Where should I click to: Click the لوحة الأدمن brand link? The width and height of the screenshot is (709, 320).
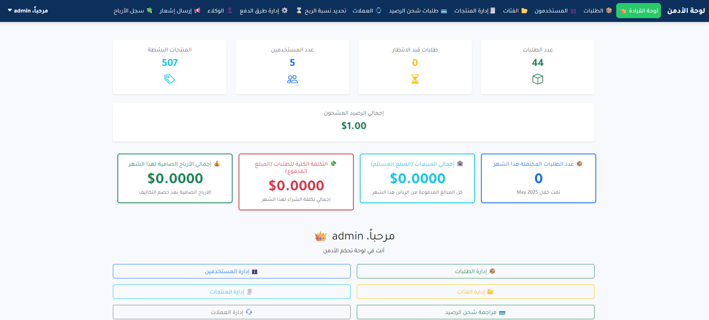(686, 11)
